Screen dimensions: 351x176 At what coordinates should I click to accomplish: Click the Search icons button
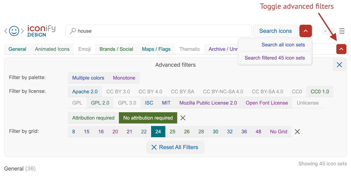tap(275, 31)
